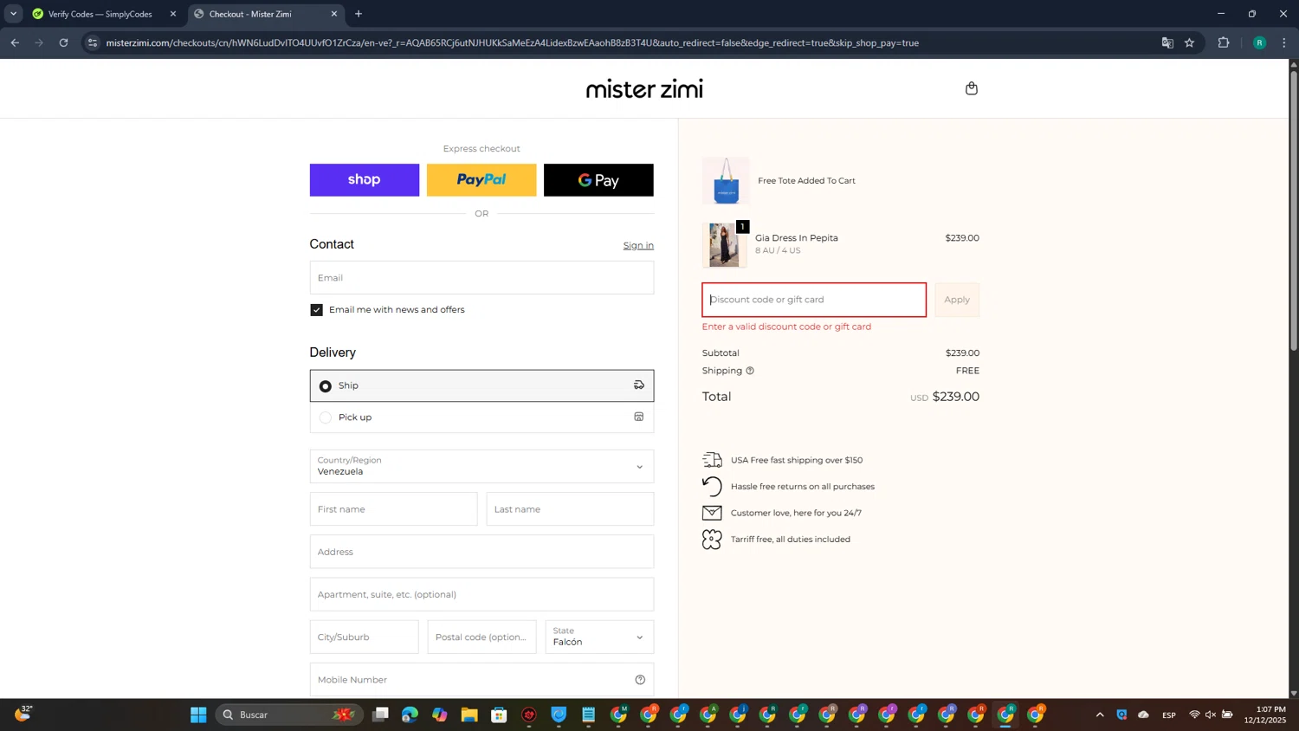
Task: Pay with Shop Pay express button
Action: tap(365, 180)
